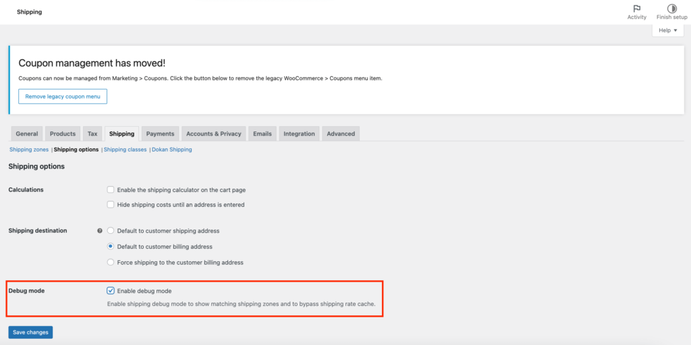
Task: Open the Dokan Shipping link
Action: (x=172, y=150)
